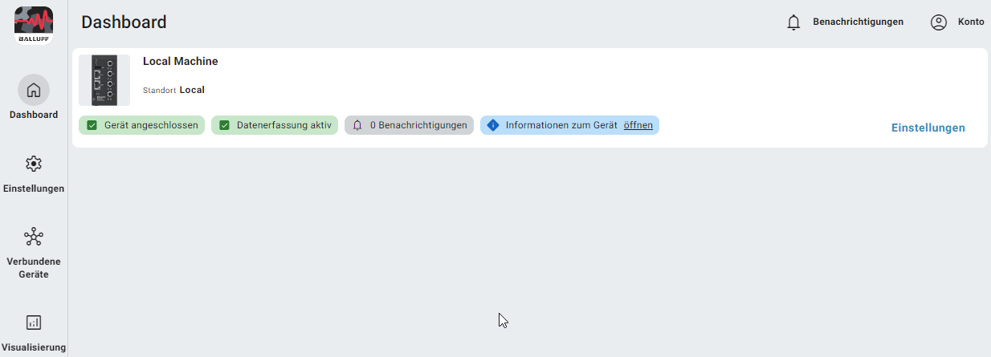Open Einstellungen gear icon in sidebar

click(x=34, y=164)
